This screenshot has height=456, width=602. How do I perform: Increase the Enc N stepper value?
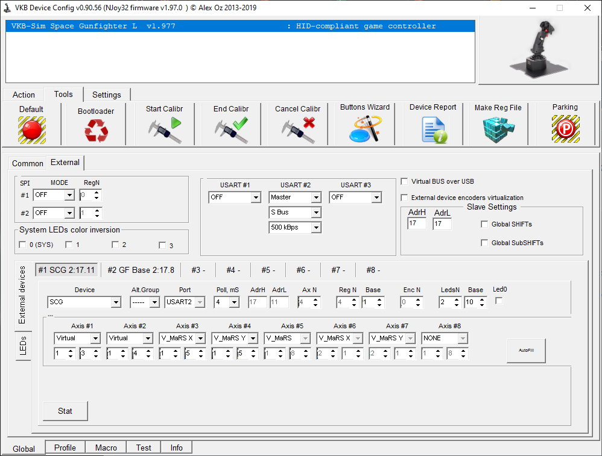point(418,299)
